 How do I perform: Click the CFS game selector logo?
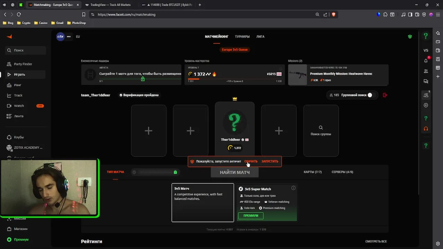(x=61, y=36)
